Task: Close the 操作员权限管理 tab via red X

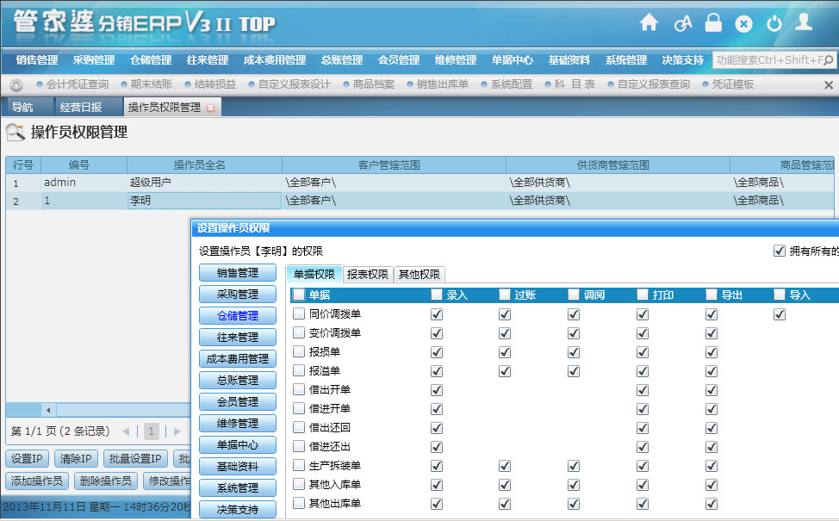Action: pyautogui.click(x=211, y=108)
